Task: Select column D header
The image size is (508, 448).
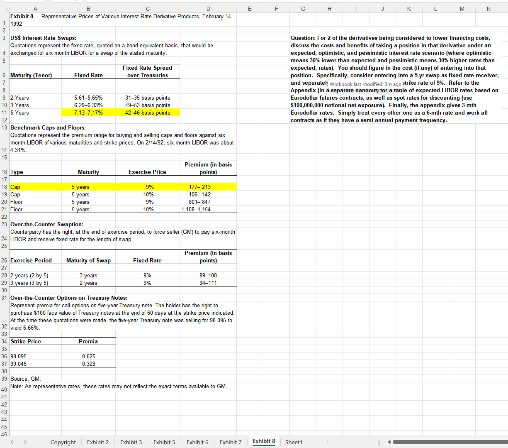Action: tap(208, 9)
